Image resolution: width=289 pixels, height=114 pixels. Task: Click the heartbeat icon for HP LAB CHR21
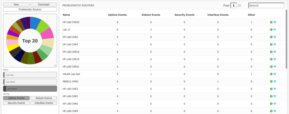[x=275, y=67]
